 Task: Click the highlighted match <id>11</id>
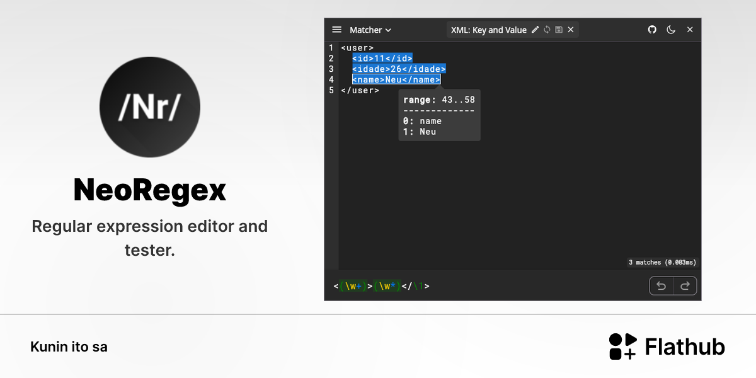click(x=382, y=58)
